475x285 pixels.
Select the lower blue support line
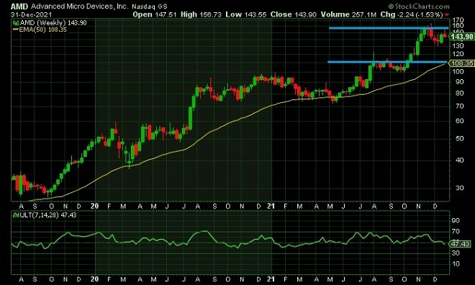tap(387, 62)
